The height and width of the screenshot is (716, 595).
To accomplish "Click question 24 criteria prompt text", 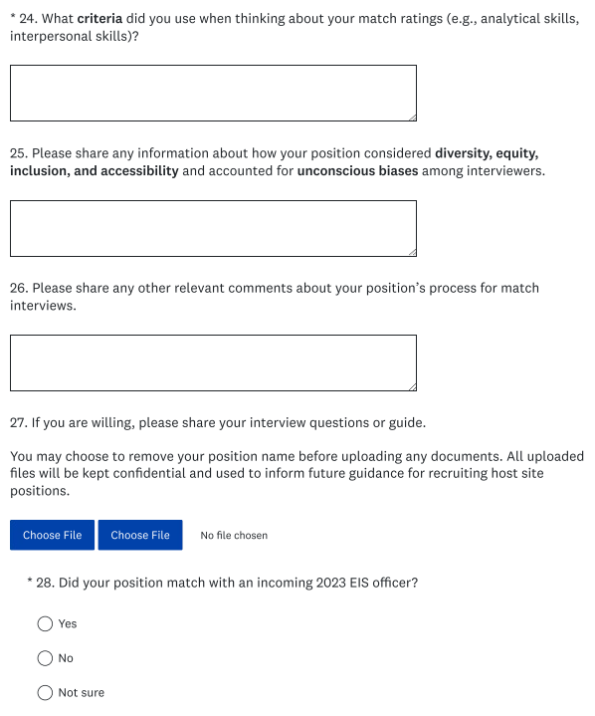I will pyautogui.click(x=295, y=27).
